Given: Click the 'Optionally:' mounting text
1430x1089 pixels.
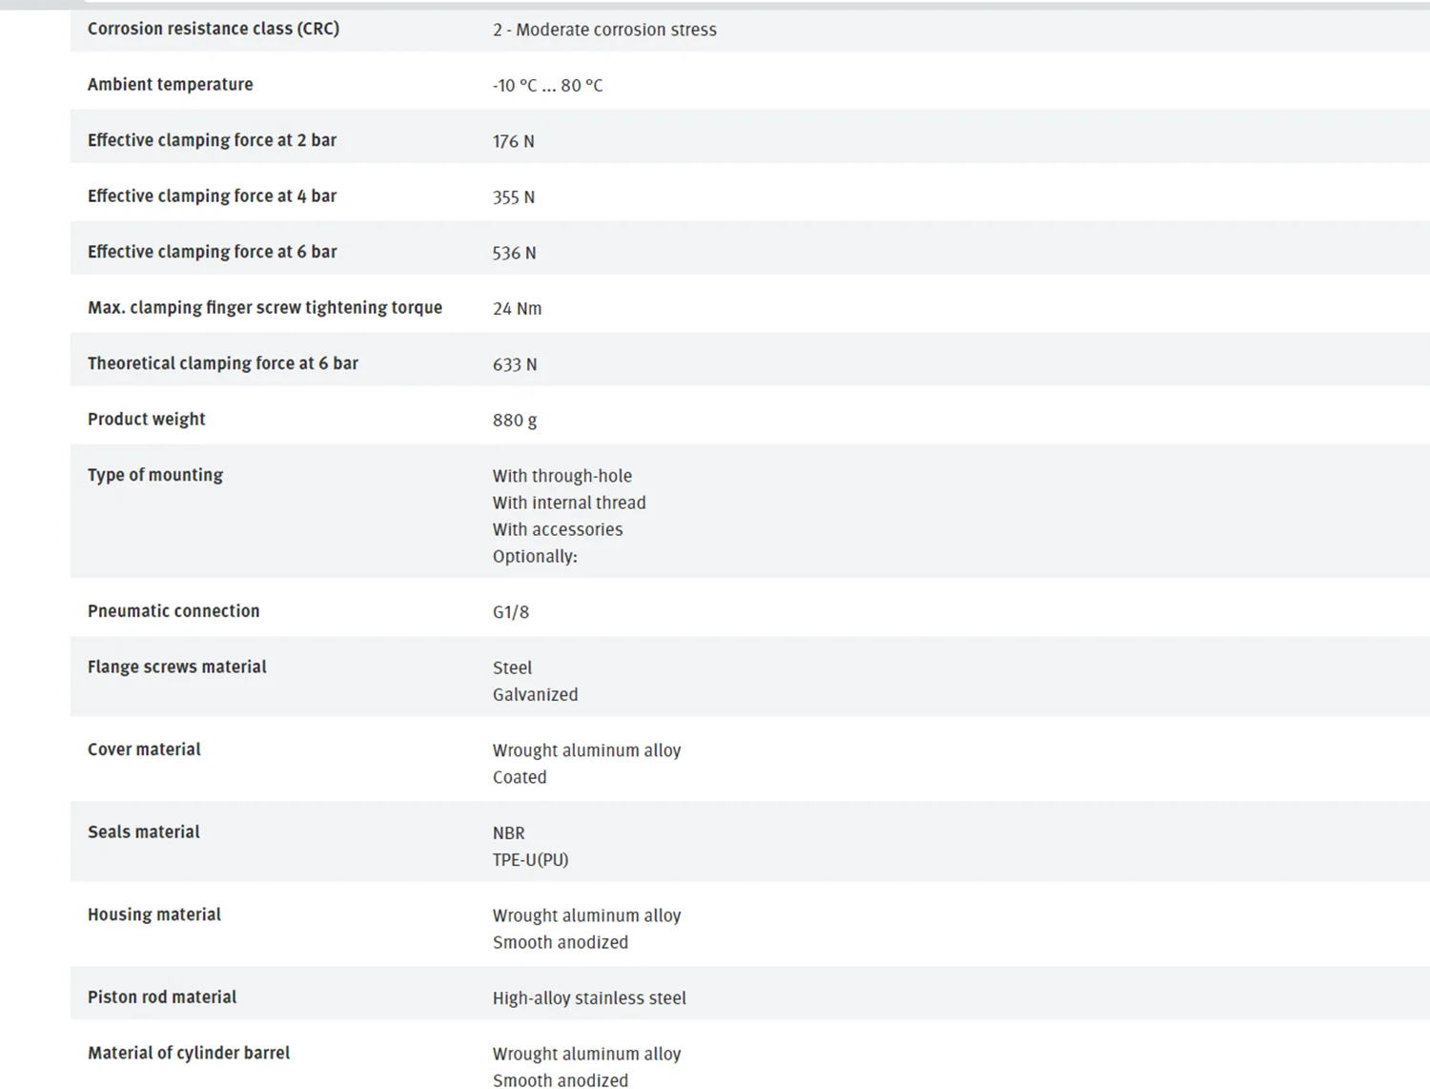Looking at the screenshot, I should click(x=535, y=556).
